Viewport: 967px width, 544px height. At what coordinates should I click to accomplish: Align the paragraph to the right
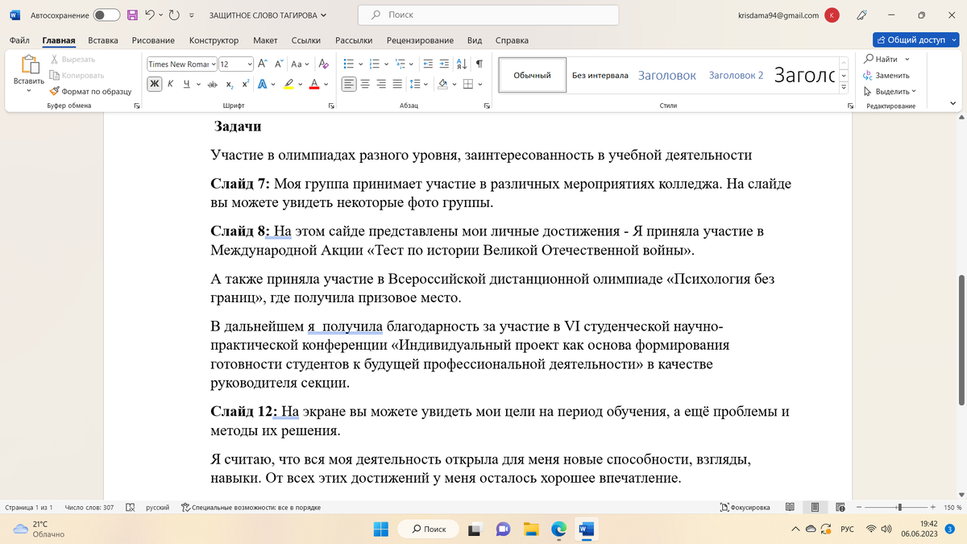click(x=381, y=84)
